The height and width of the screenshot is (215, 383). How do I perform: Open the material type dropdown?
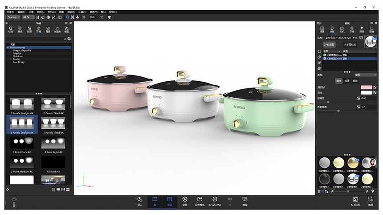366,75
